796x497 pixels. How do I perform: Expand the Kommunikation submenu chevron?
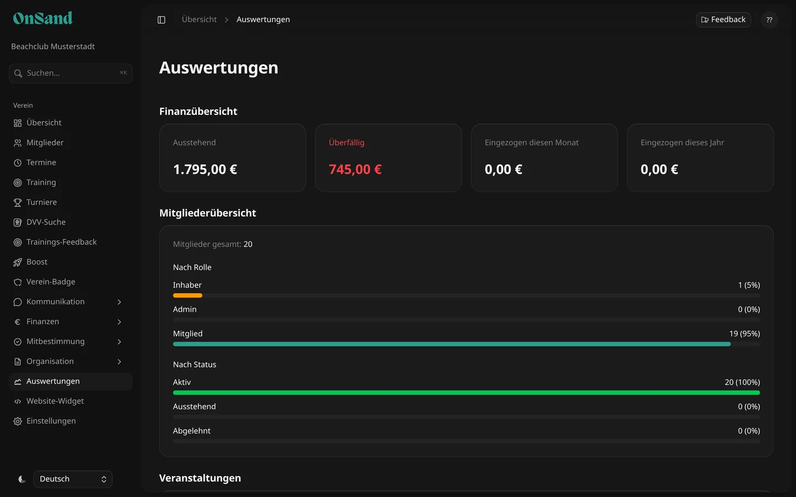click(x=119, y=302)
